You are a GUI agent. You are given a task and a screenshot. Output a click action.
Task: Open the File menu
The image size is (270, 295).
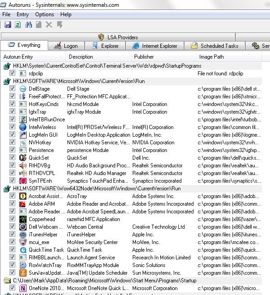tap(6, 14)
